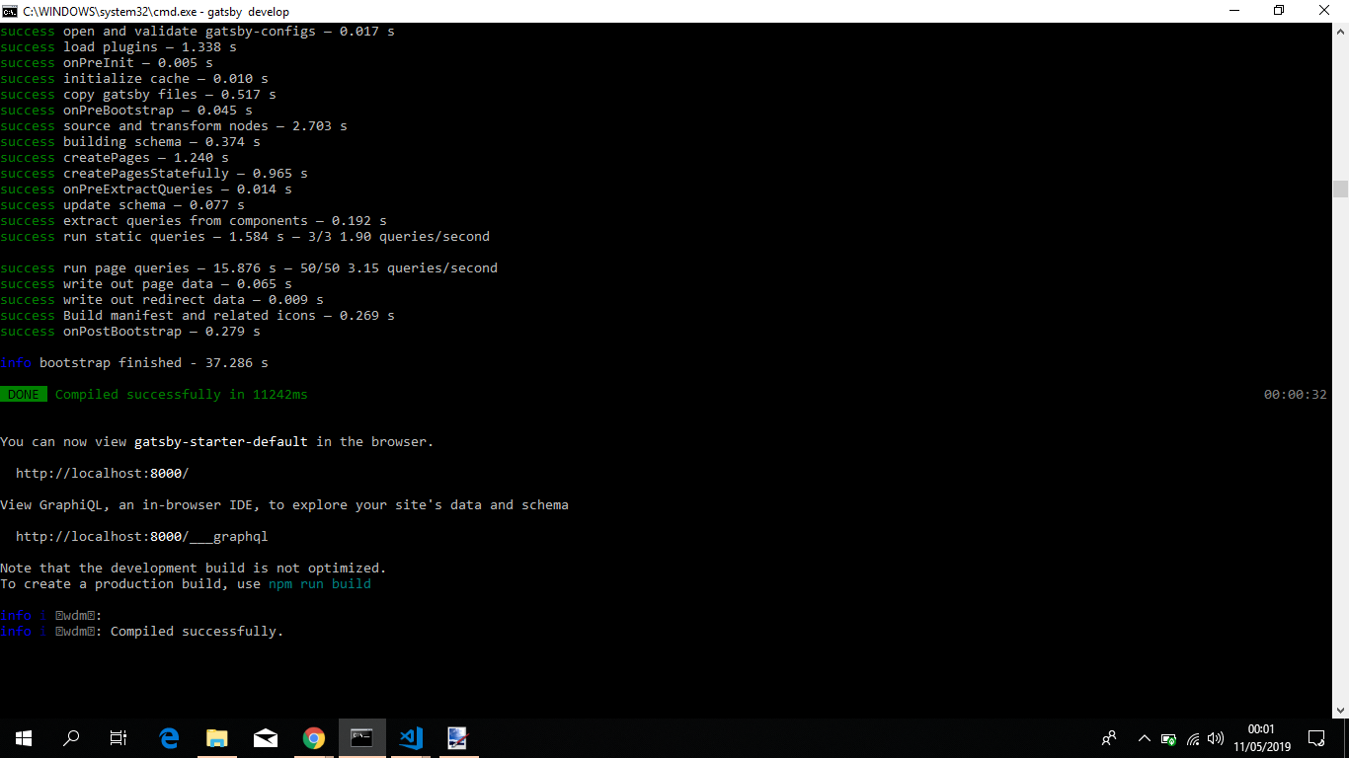Check battery status in the system tray
Screen dimensions: 1349x758
(1168, 737)
